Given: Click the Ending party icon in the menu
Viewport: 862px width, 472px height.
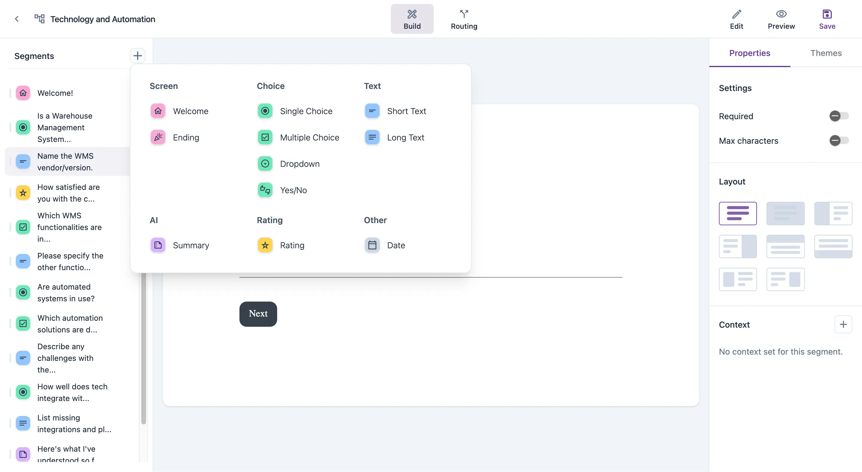Looking at the screenshot, I should (158, 137).
